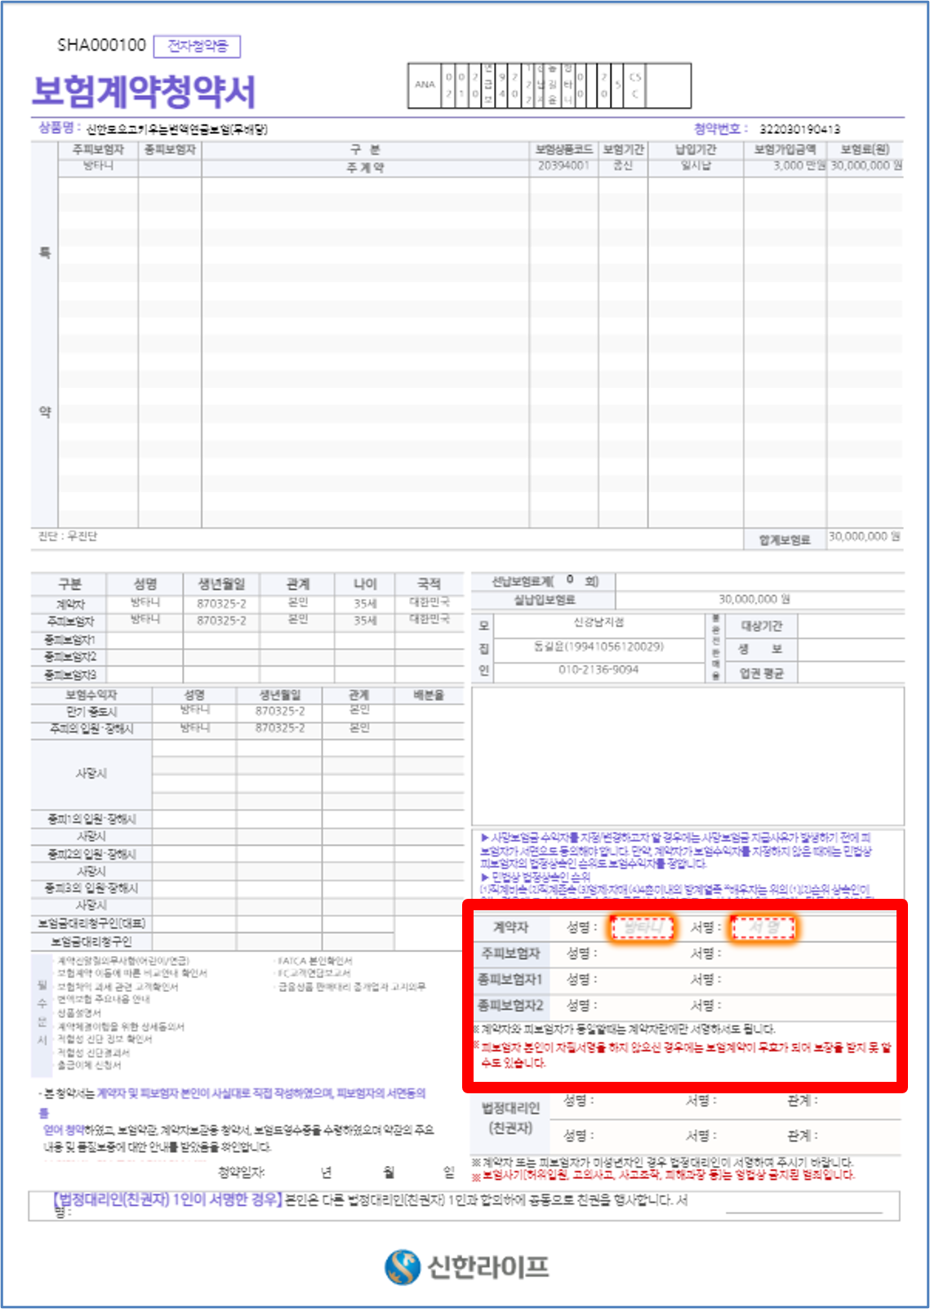
Task: Click the 선납보험료계 count field
Action: point(569,581)
